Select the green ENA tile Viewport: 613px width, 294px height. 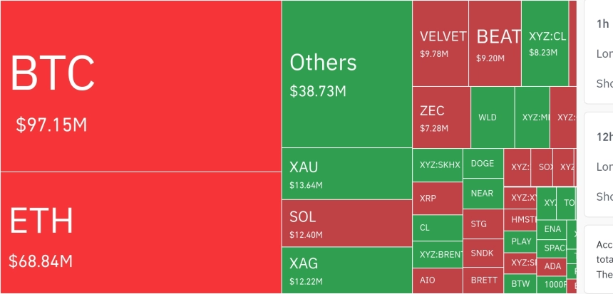click(552, 230)
